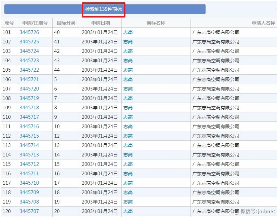Open registration number 3445726 link
This screenshot has width=277, height=217.
point(29,32)
